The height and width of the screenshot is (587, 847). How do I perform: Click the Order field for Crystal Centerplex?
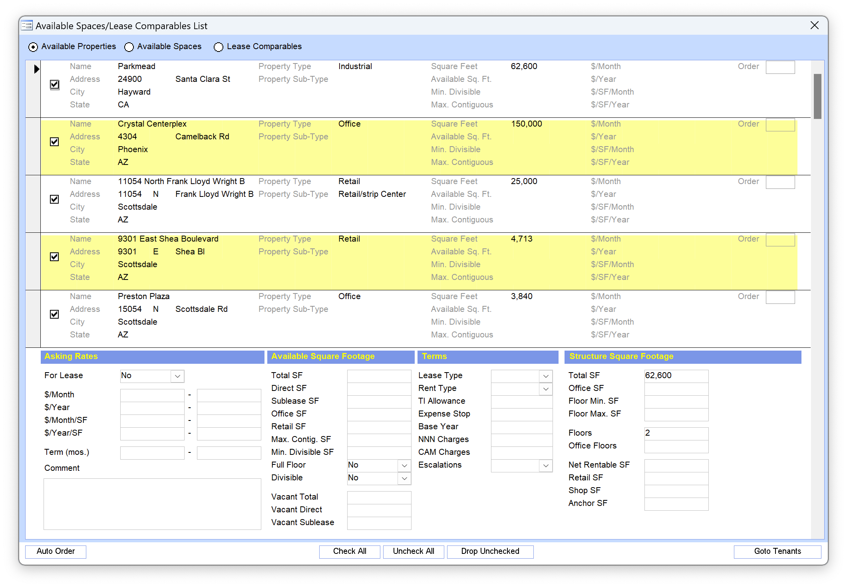780,125
